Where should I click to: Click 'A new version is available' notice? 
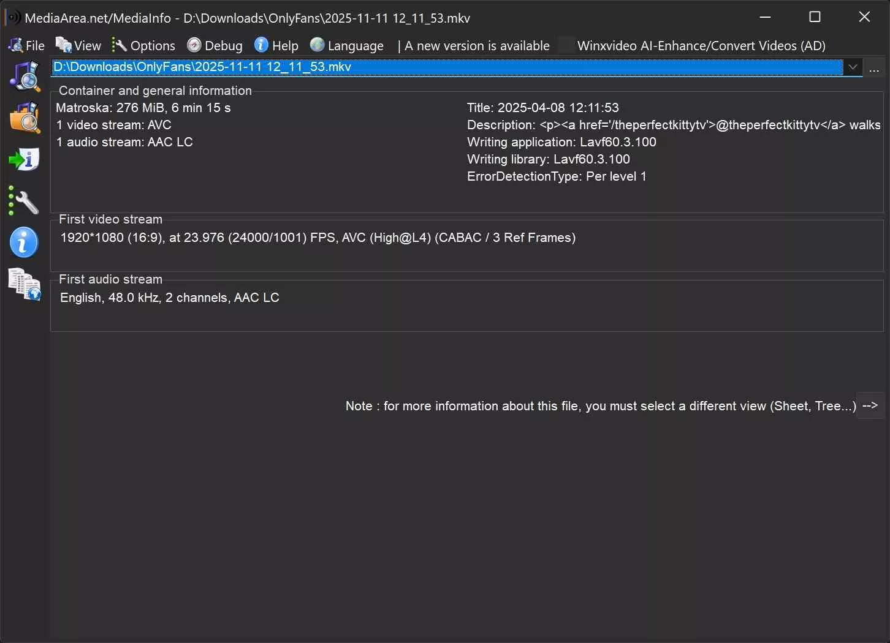[477, 46]
